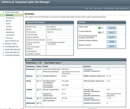This screenshot has height=109, width=130.
Task: Collapse the System Information tree node
Action: (4, 12)
